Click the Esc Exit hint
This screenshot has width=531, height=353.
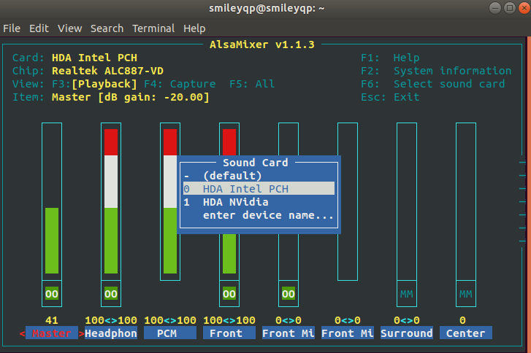click(x=390, y=97)
